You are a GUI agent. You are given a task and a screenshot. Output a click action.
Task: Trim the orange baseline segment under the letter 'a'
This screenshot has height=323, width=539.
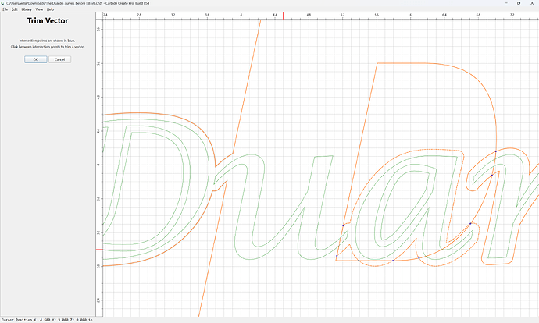376,261
